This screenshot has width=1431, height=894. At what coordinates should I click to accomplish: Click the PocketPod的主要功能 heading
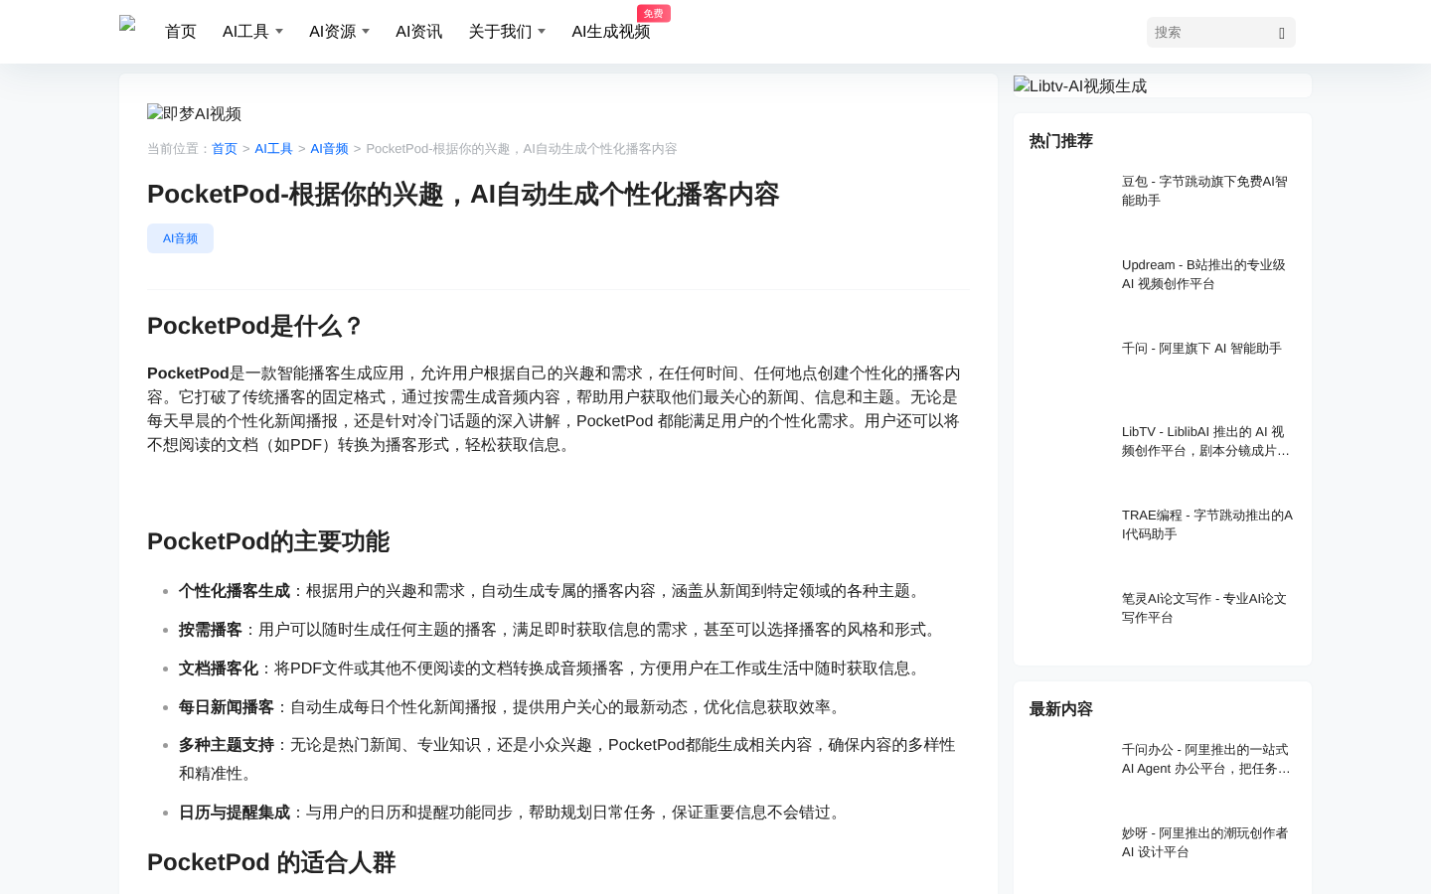(268, 541)
